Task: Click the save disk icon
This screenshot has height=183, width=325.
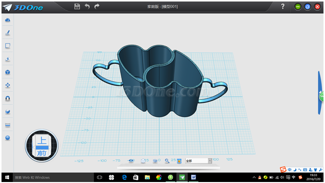Action: 77,6
